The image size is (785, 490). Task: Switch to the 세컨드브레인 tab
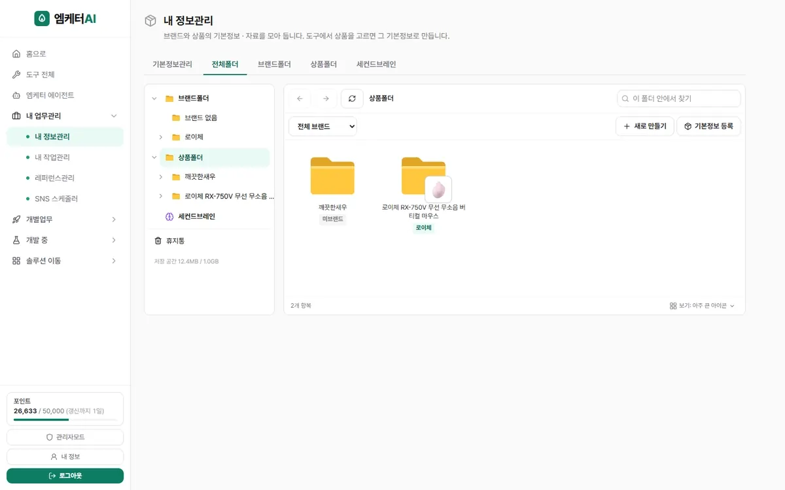(x=376, y=65)
